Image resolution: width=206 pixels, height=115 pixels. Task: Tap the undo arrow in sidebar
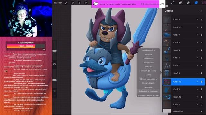(x=55, y=91)
